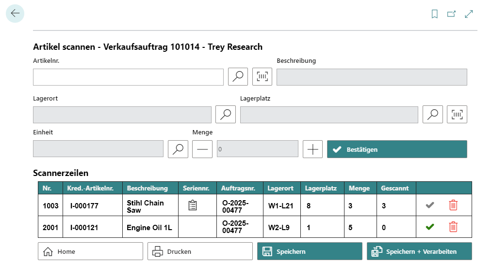Delete Engine Oil 1L row

tap(453, 227)
